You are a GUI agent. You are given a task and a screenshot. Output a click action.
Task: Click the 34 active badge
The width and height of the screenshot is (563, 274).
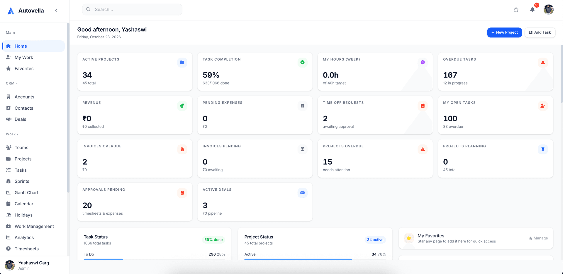point(375,240)
